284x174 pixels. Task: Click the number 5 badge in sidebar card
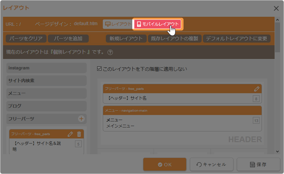(78, 144)
